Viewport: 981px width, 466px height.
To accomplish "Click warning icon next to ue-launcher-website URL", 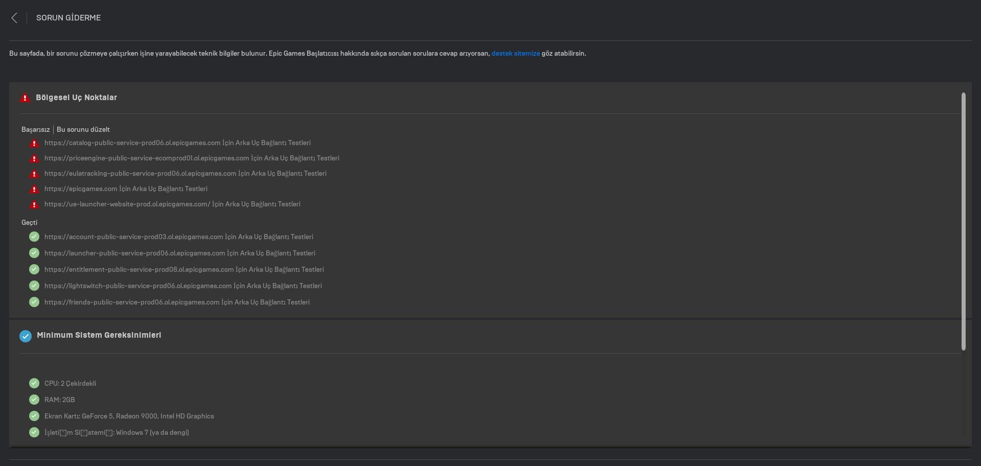I will [x=34, y=205].
